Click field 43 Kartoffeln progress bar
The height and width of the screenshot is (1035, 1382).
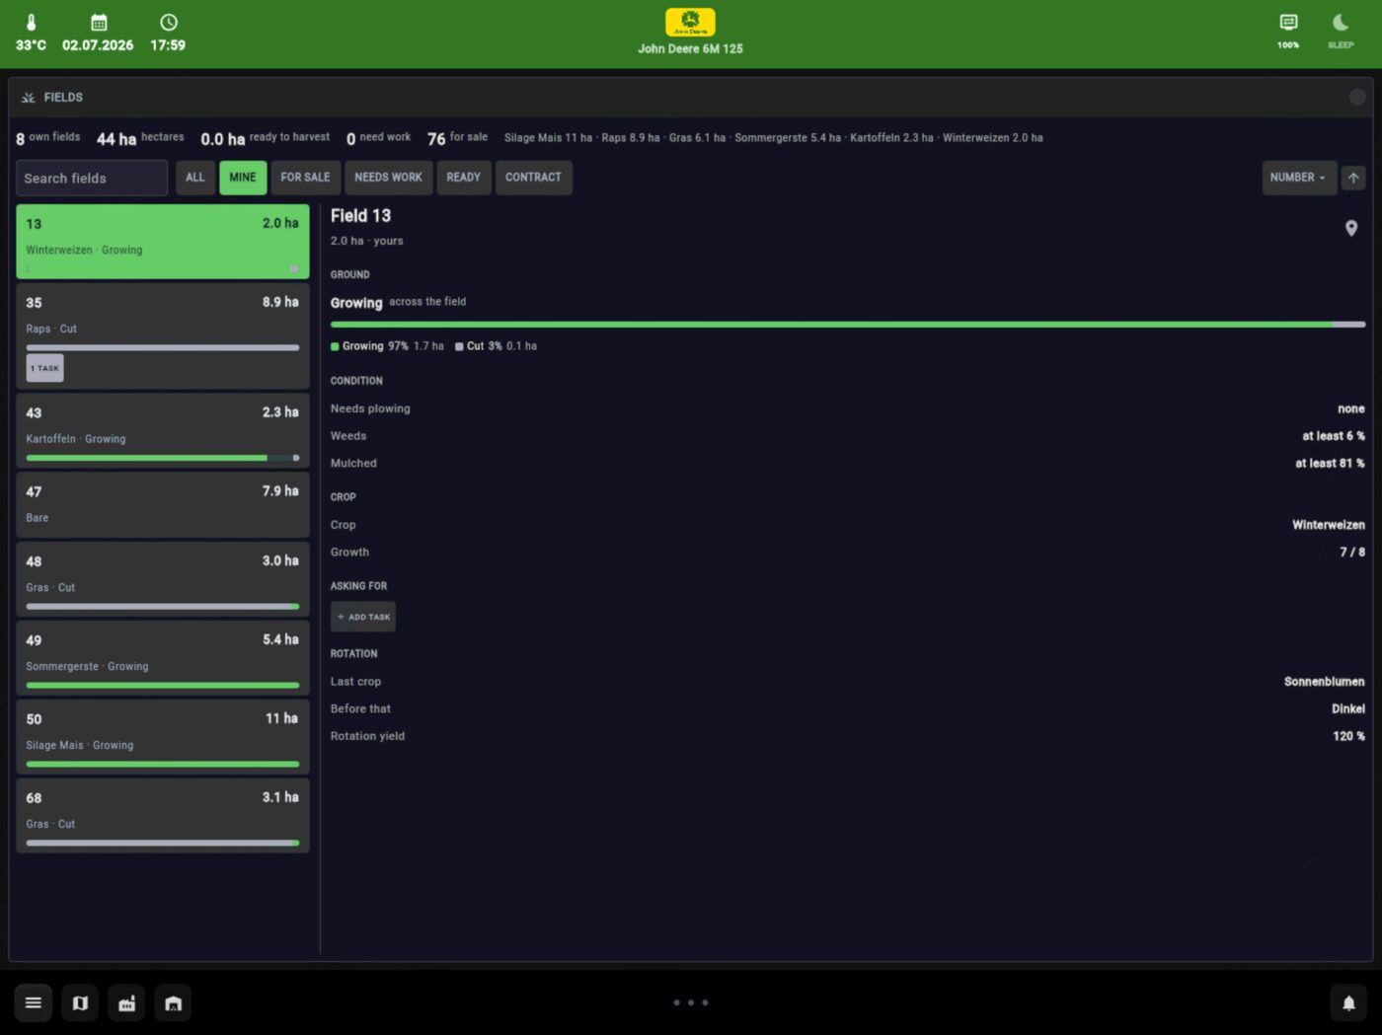point(163,458)
